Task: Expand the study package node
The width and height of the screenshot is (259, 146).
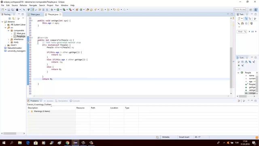Action: 8,42
